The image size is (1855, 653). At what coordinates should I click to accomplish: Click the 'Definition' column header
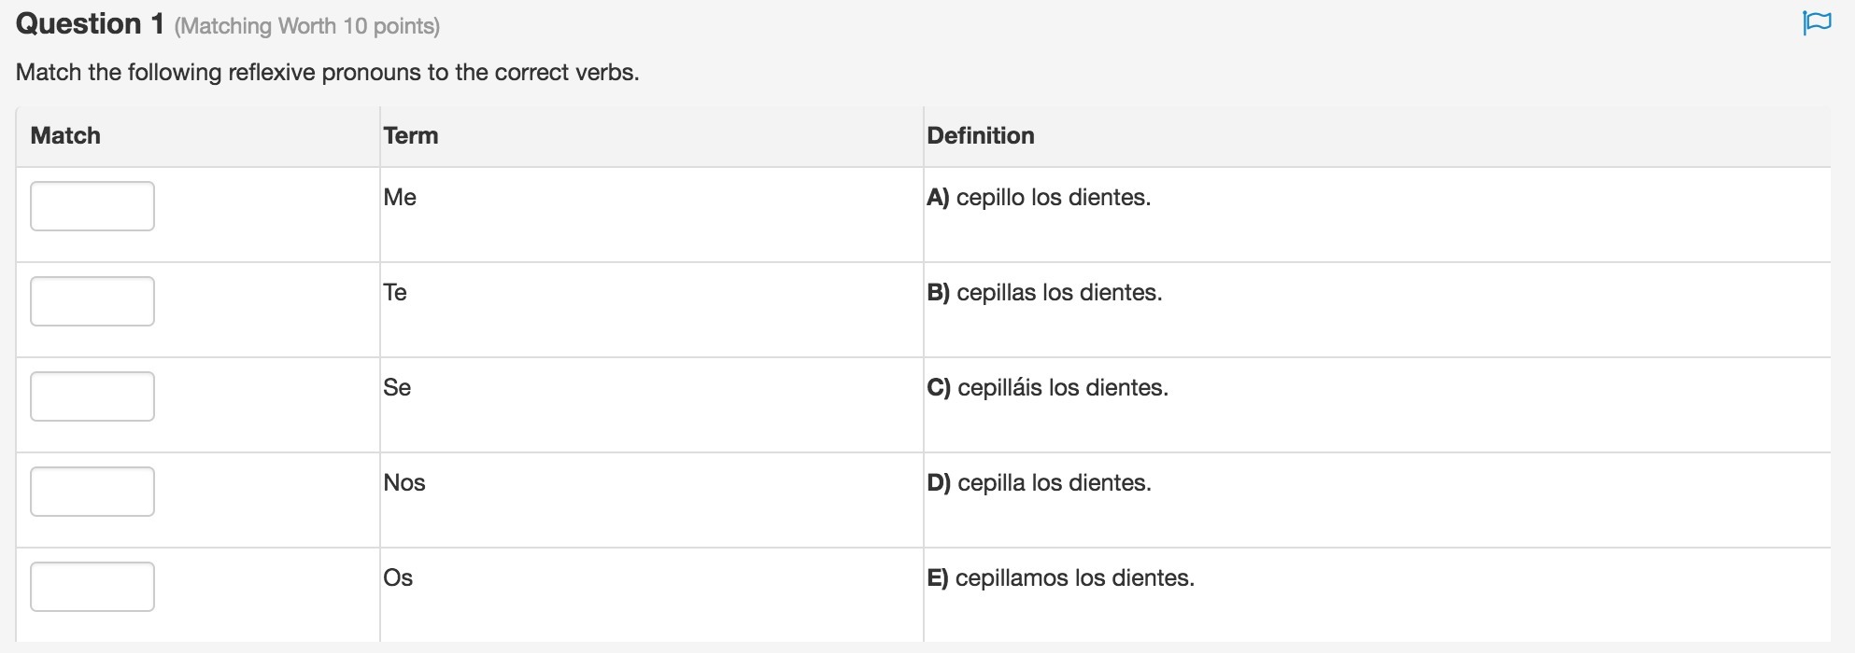(981, 136)
